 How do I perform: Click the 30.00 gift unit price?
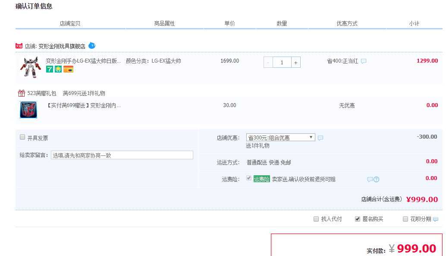[x=229, y=105]
